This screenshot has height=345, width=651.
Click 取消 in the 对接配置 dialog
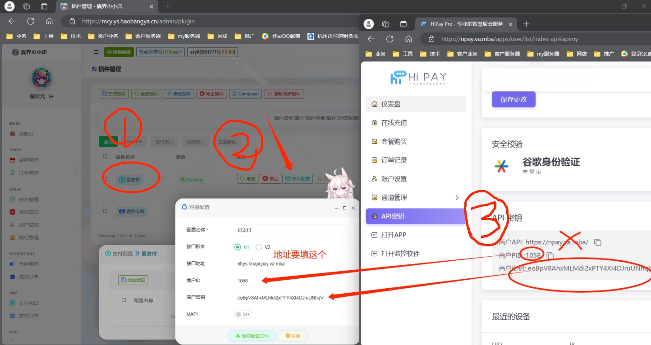pos(292,336)
